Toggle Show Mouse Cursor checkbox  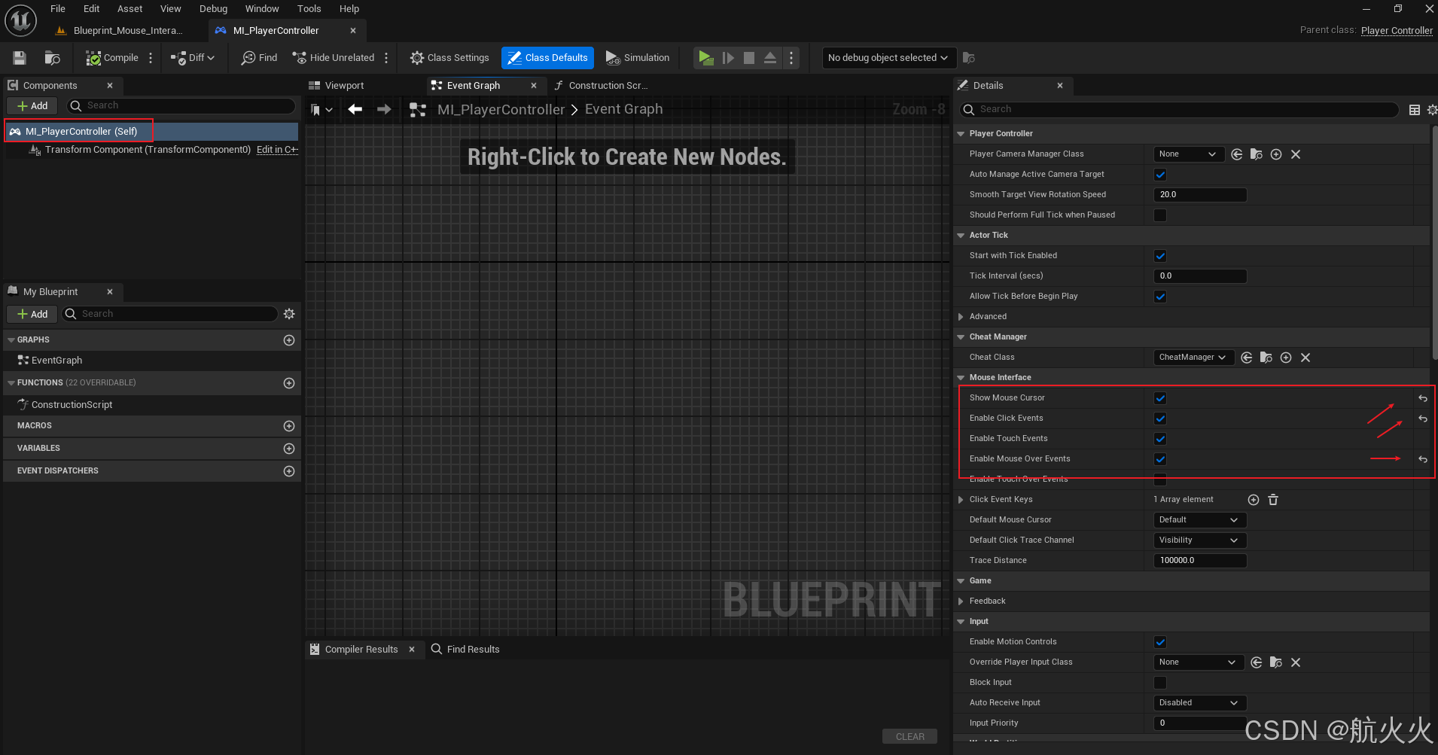pos(1160,398)
